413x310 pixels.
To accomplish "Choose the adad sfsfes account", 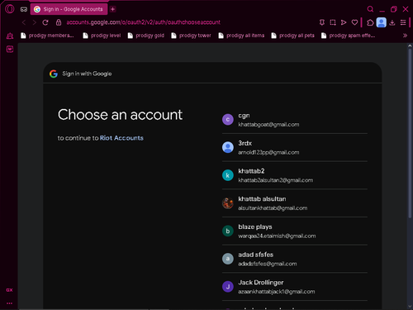I will point(295,259).
